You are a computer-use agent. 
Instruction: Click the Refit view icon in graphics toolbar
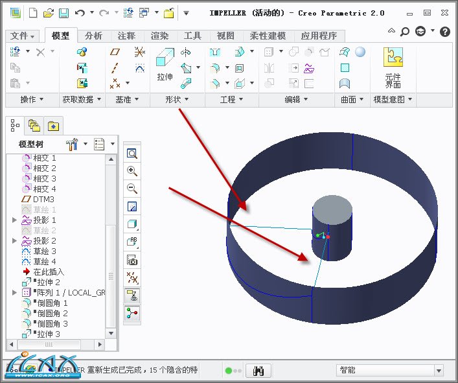coord(132,154)
